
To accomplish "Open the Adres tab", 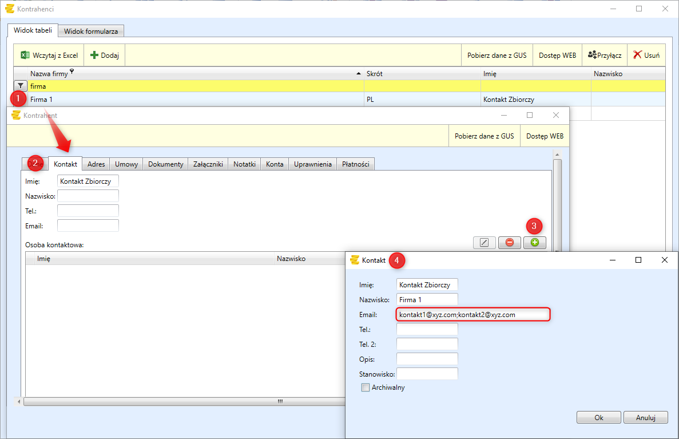I will click(x=96, y=164).
